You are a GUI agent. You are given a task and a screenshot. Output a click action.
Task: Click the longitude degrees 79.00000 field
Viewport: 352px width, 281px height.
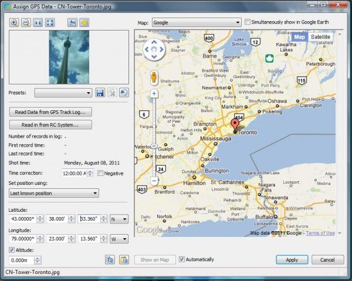click(x=23, y=239)
